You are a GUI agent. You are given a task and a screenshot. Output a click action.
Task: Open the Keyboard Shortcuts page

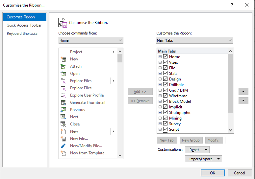tap(22, 34)
